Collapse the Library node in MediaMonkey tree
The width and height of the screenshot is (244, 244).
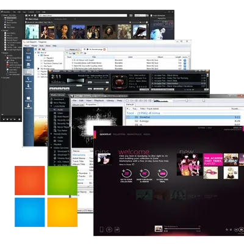pos(2,15)
